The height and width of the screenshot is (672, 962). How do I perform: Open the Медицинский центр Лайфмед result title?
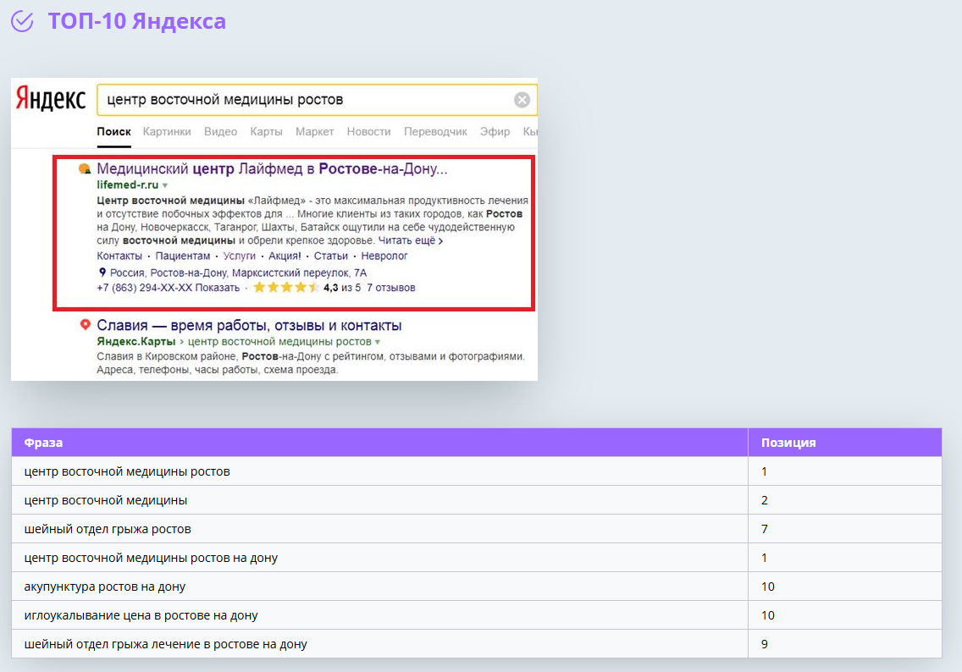272,168
